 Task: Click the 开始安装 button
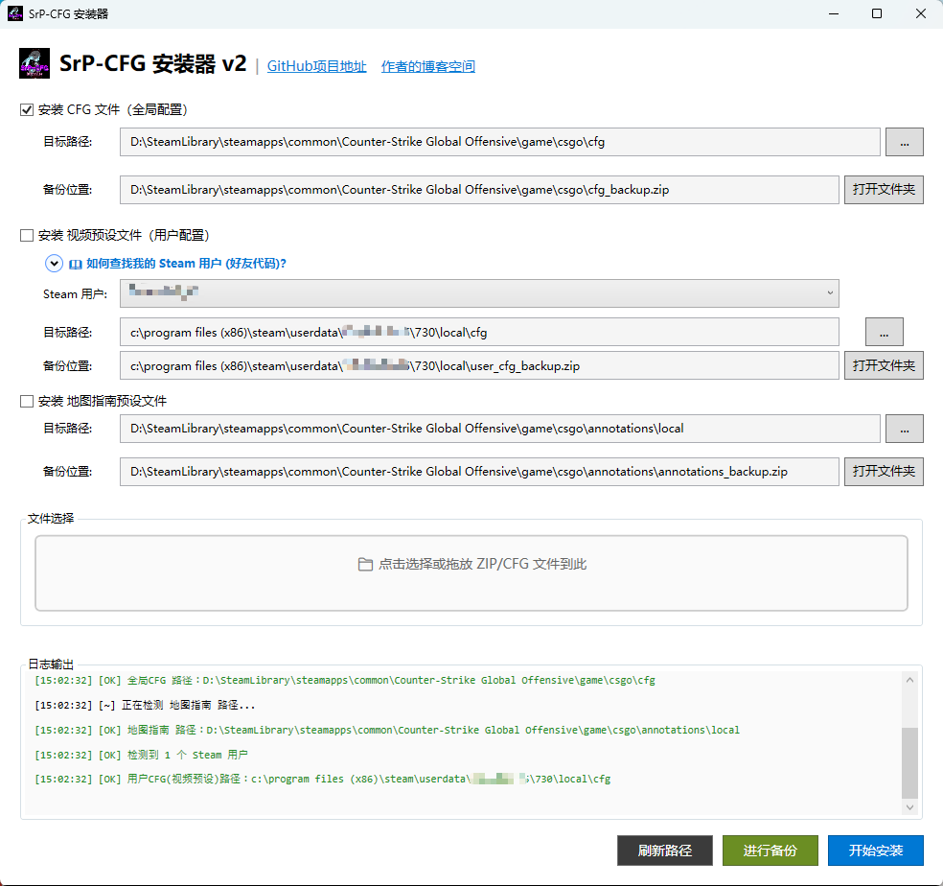[875, 851]
